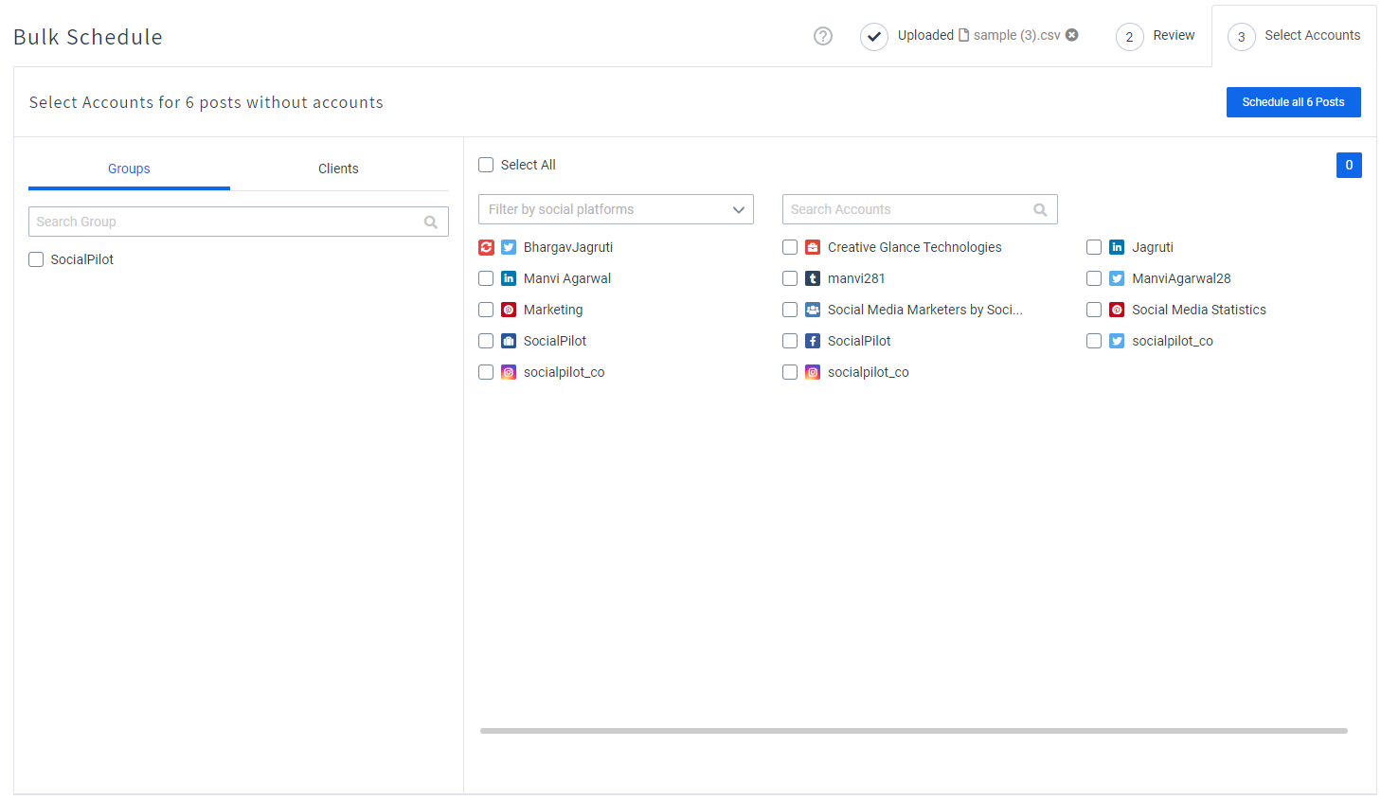
Task: Remove uploaded sample (3).csv file
Action: (1072, 35)
